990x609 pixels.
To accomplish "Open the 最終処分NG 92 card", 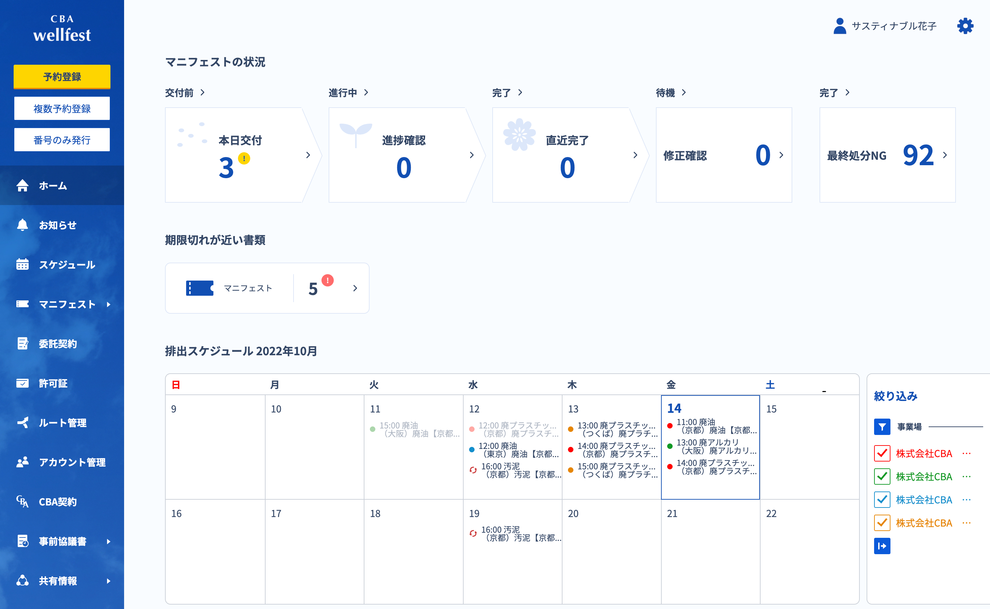I will (887, 155).
